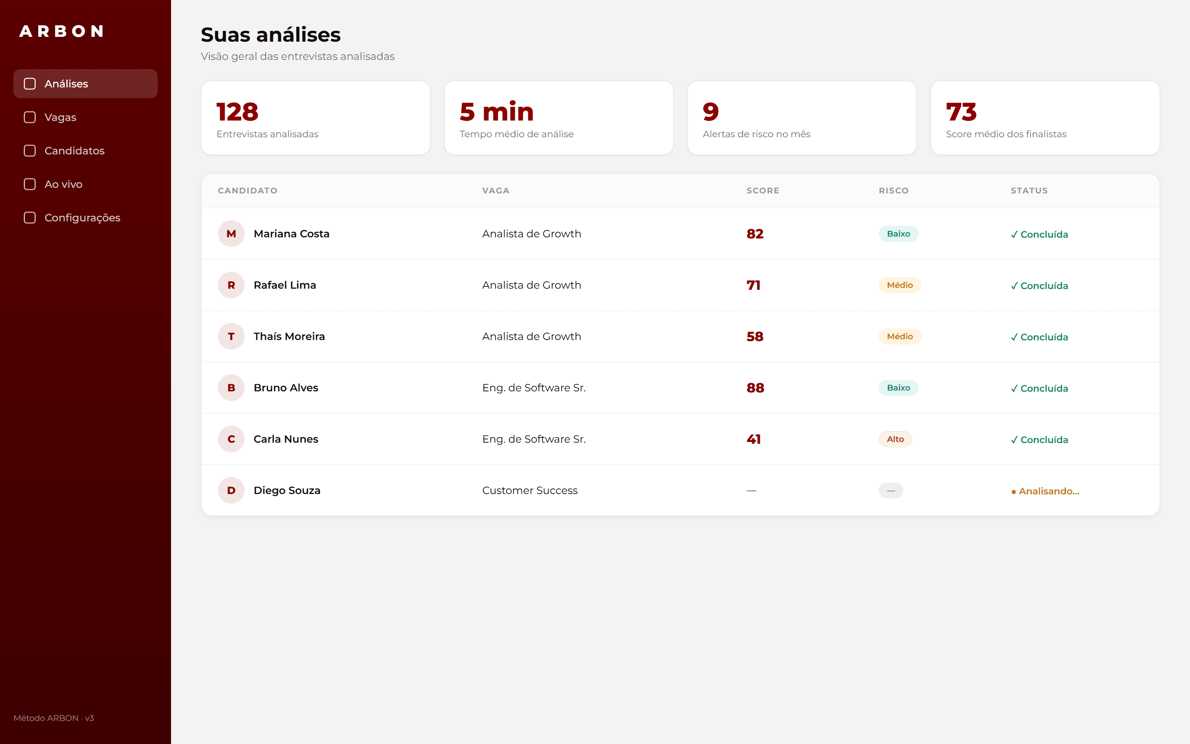Click score 71 for Rafael Lima
Screen dimensions: 1190x744
753,285
